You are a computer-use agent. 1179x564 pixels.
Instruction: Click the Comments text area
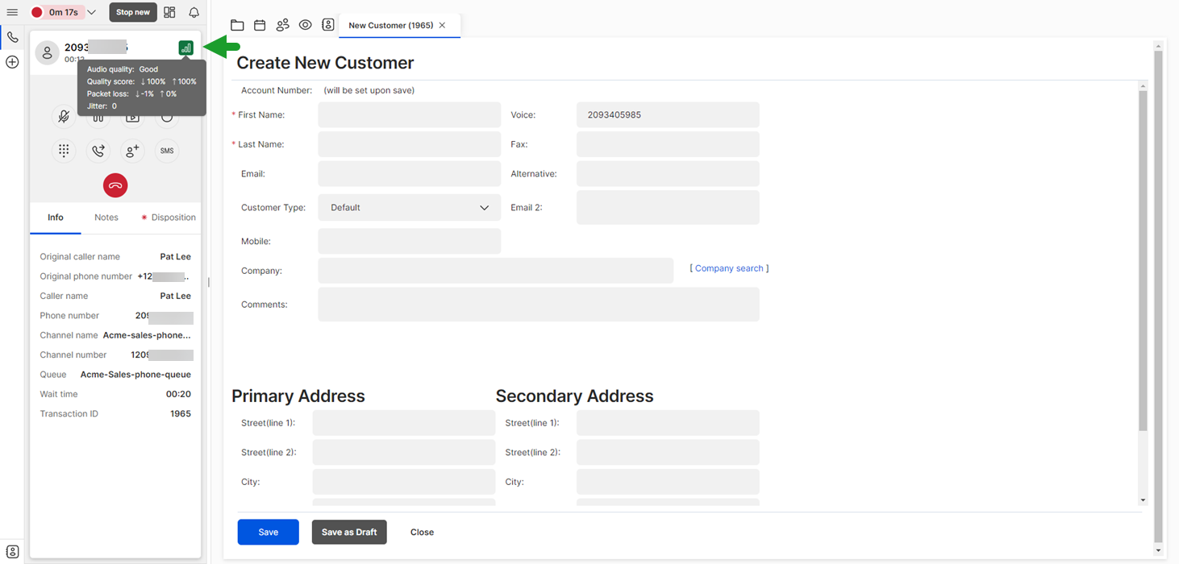pos(539,305)
